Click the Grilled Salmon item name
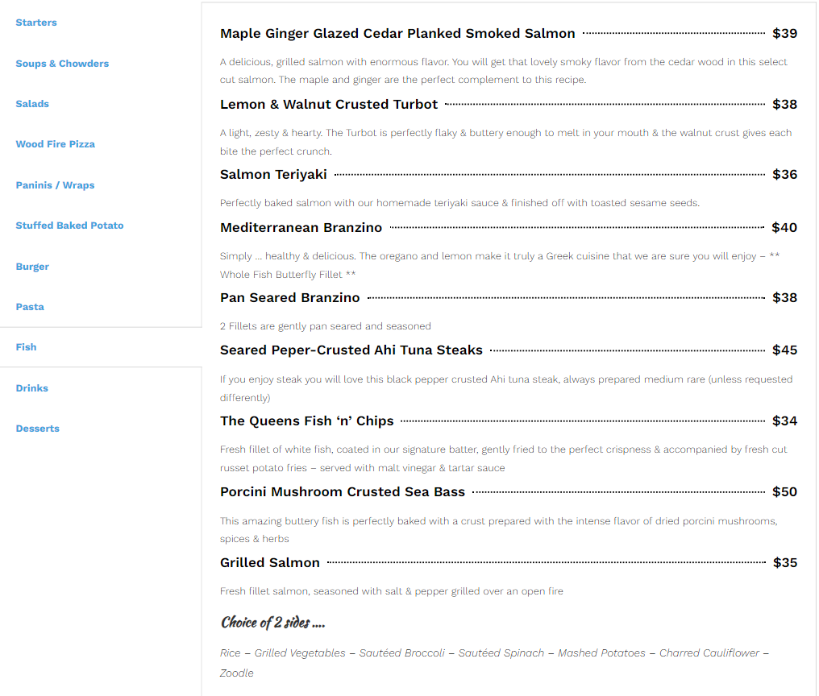 point(270,563)
